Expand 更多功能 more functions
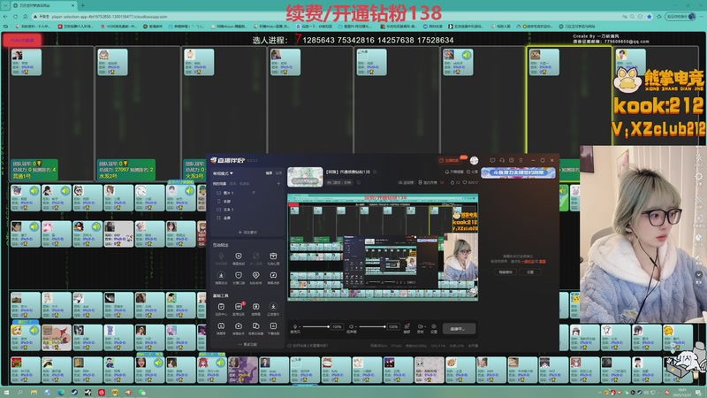This screenshot has width=707, height=398. tap(247, 344)
